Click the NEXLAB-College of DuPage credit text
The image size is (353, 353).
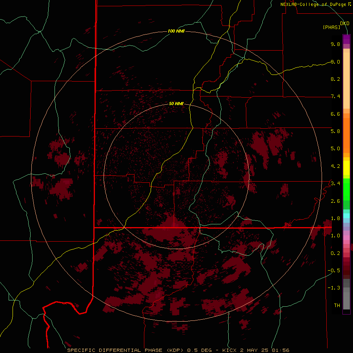314,4
